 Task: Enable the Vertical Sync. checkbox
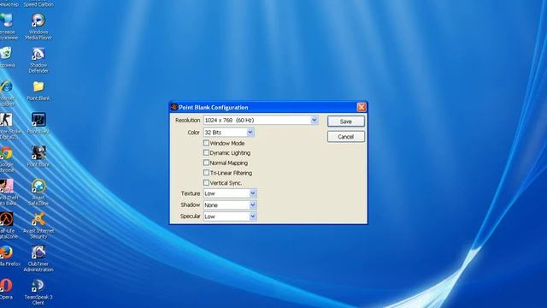(x=206, y=182)
